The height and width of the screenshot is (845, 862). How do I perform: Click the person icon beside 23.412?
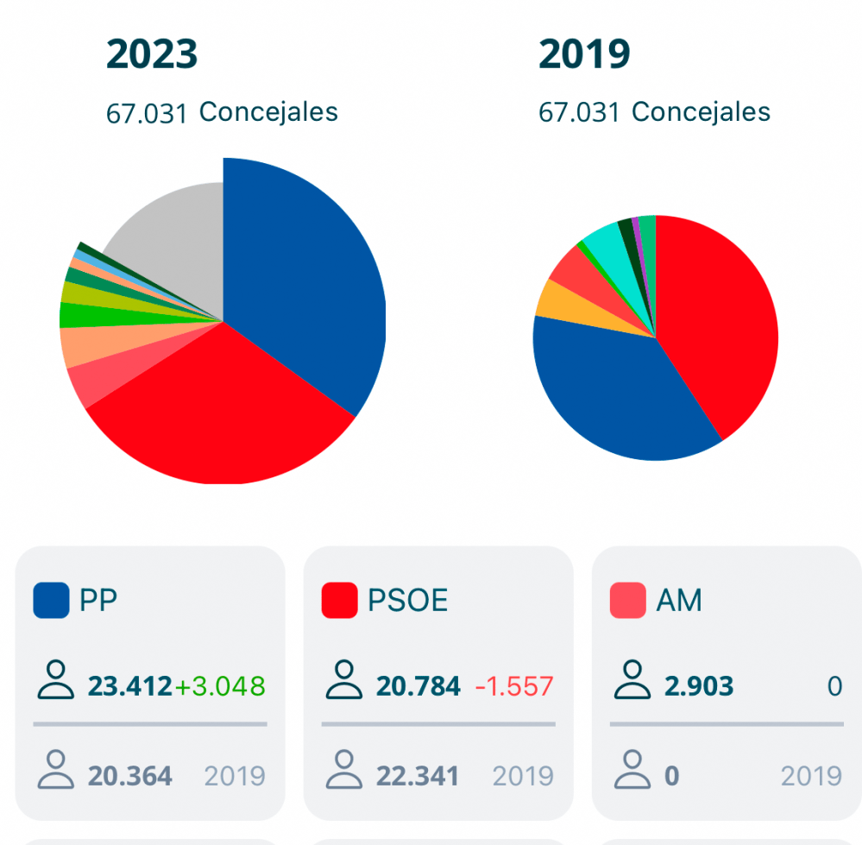pyautogui.click(x=57, y=681)
